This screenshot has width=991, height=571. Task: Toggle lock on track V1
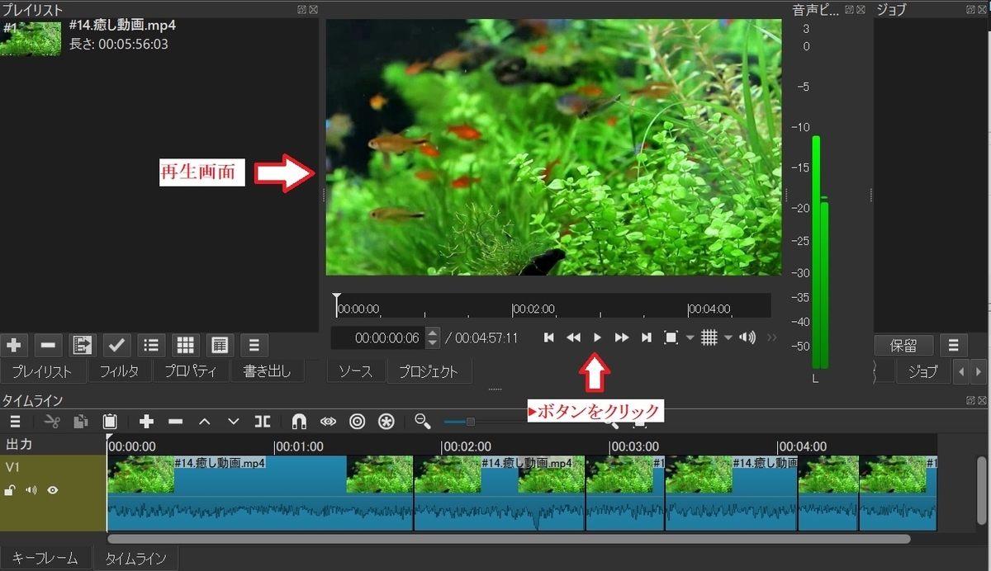pyautogui.click(x=10, y=490)
